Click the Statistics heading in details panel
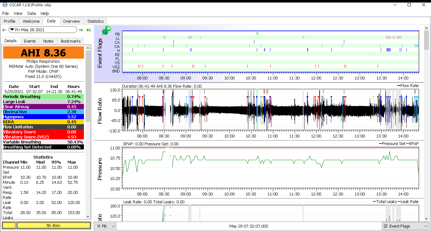Viewport: 431px width, 232px height. point(43,157)
